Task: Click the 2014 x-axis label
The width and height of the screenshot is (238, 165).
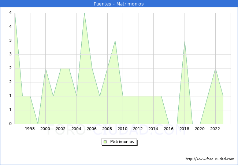Action: click(x=153, y=129)
